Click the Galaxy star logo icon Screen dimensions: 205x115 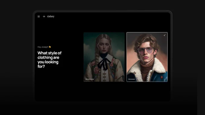[x=44, y=17]
